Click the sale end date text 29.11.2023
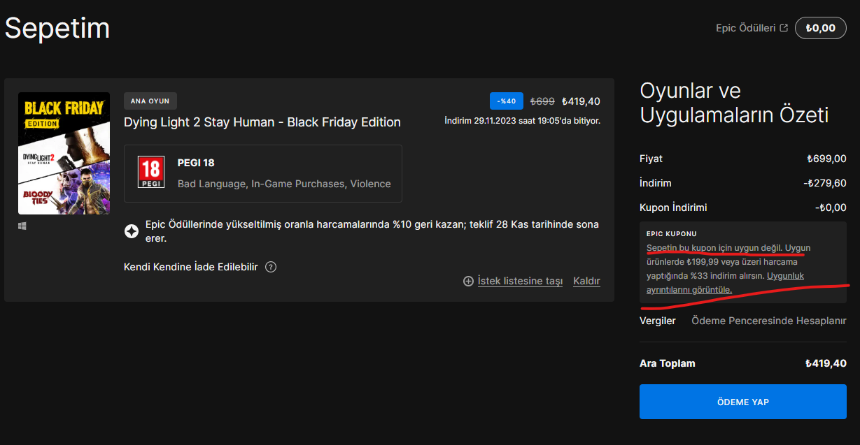This screenshot has height=445, width=860. click(x=522, y=121)
